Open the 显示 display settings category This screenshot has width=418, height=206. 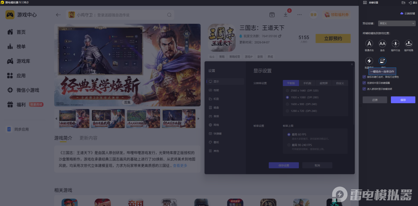click(225, 81)
